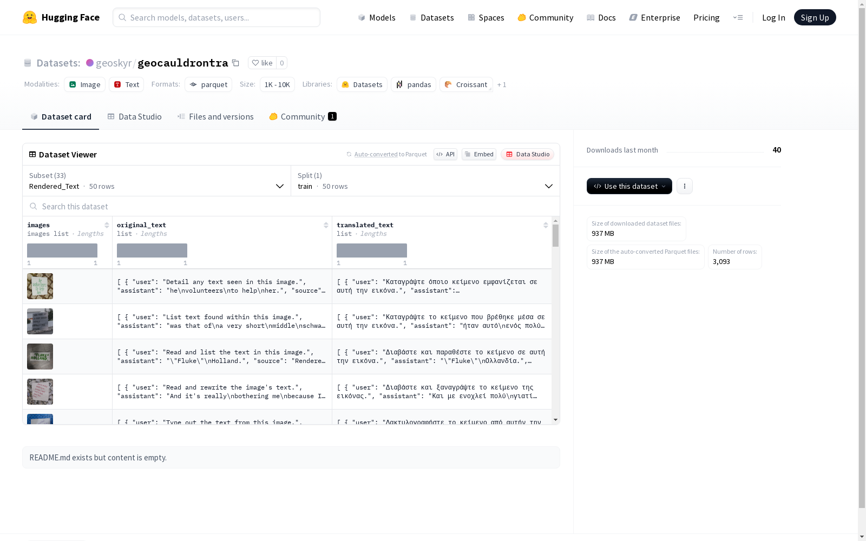The width and height of the screenshot is (866, 541).
Task: Expand the Split train dropdown
Action: [425, 181]
